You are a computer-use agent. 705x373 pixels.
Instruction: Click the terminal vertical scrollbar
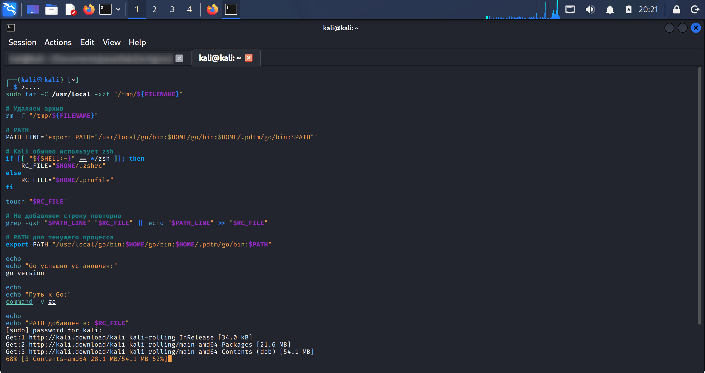coord(700,196)
